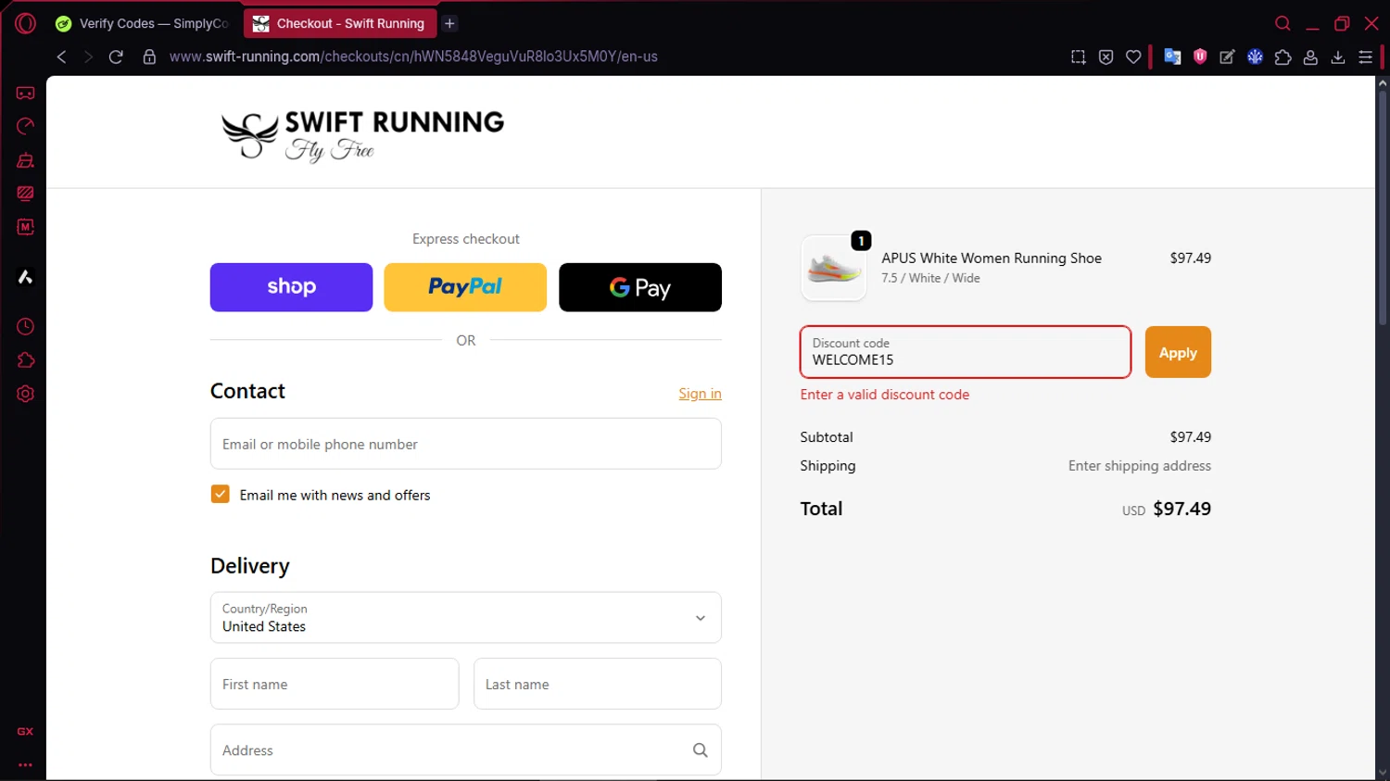This screenshot has height=781, width=1390.
Task: Focus the Email or mobile phone field
Action: [x=466, y=444]
